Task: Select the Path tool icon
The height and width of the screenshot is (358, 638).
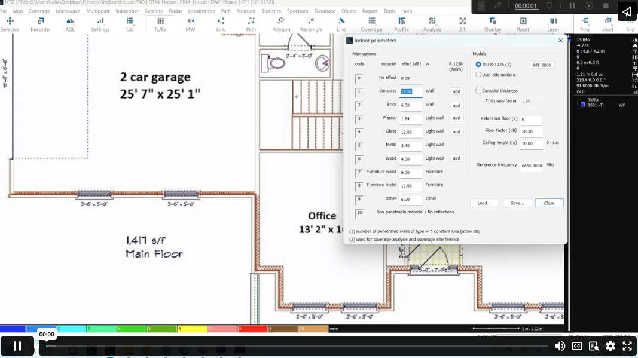Action: (251, 25)
